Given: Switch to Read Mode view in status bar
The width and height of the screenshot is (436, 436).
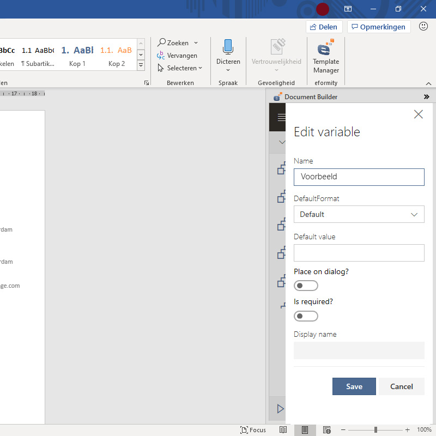Looking at the screenshot, I should 283,430.
